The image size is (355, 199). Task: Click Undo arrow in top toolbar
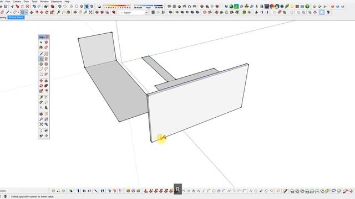click(x=34, y=7)
